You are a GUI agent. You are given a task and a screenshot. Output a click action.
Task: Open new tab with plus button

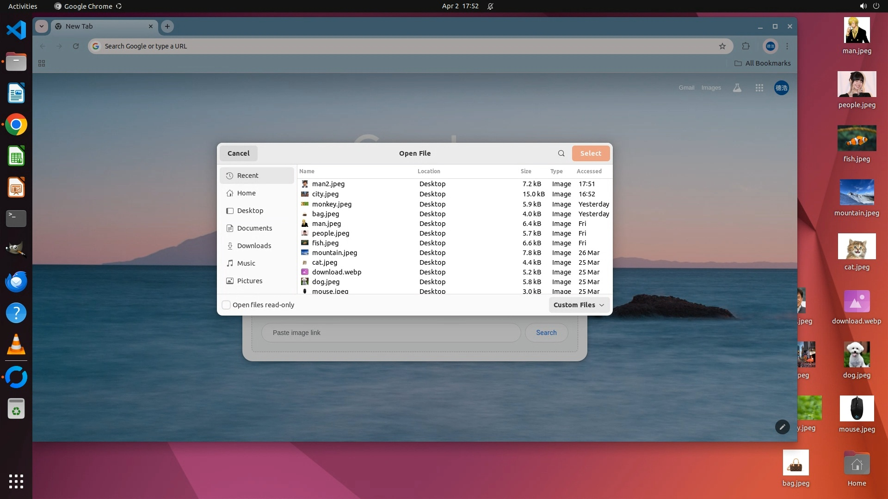coord(167,26)
